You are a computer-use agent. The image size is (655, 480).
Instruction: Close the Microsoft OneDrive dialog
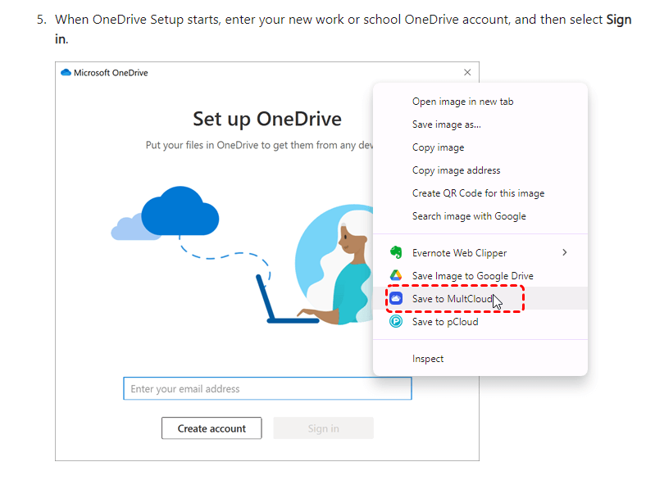pyautogui.click(x=467, y=72)
